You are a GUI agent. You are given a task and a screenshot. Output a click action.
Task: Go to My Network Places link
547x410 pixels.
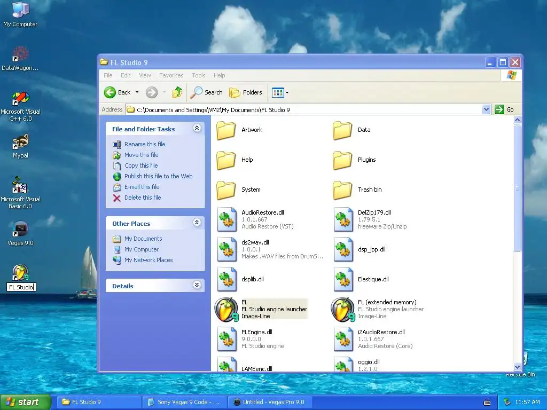click(x=149, y=260)
